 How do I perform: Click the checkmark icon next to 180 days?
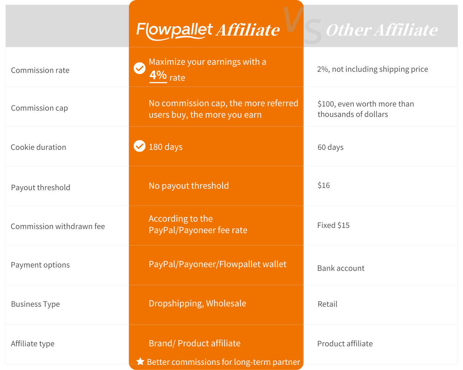(140, 146)
